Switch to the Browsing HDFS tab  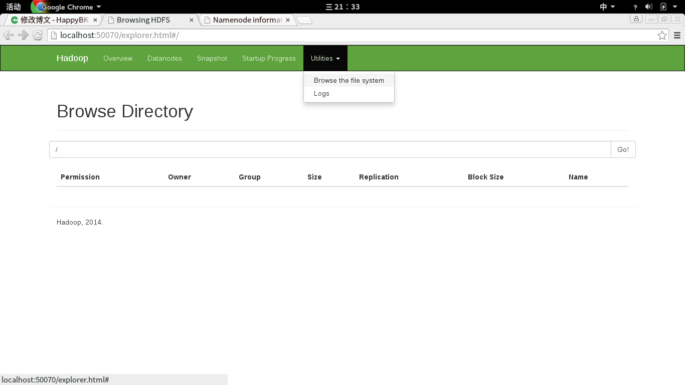tap(150, 20)
